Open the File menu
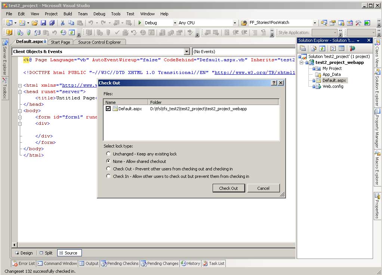Screen dimensions: 382x275 pyautogui.click(x=9, y=14)
